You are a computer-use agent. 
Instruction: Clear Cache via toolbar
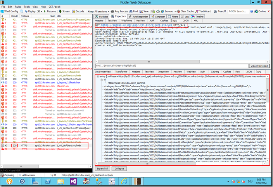pos(185,11)
